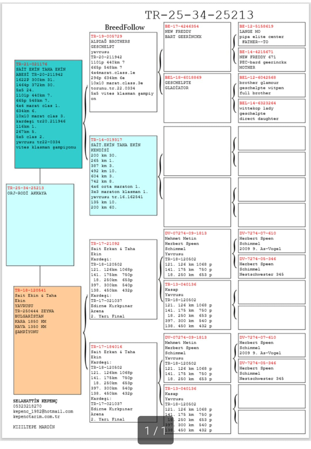This screenshot has height=449, width=311.
Task: Select the TR-25-34-25213 page title
Action: coord(199,15)
